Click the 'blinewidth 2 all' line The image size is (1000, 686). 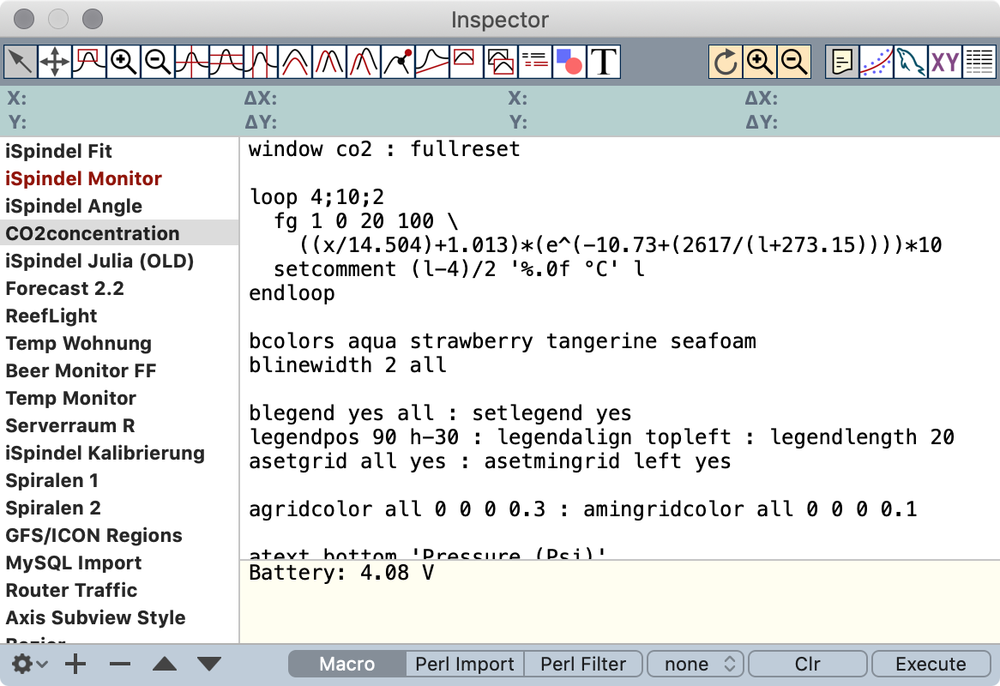point(347,365)
